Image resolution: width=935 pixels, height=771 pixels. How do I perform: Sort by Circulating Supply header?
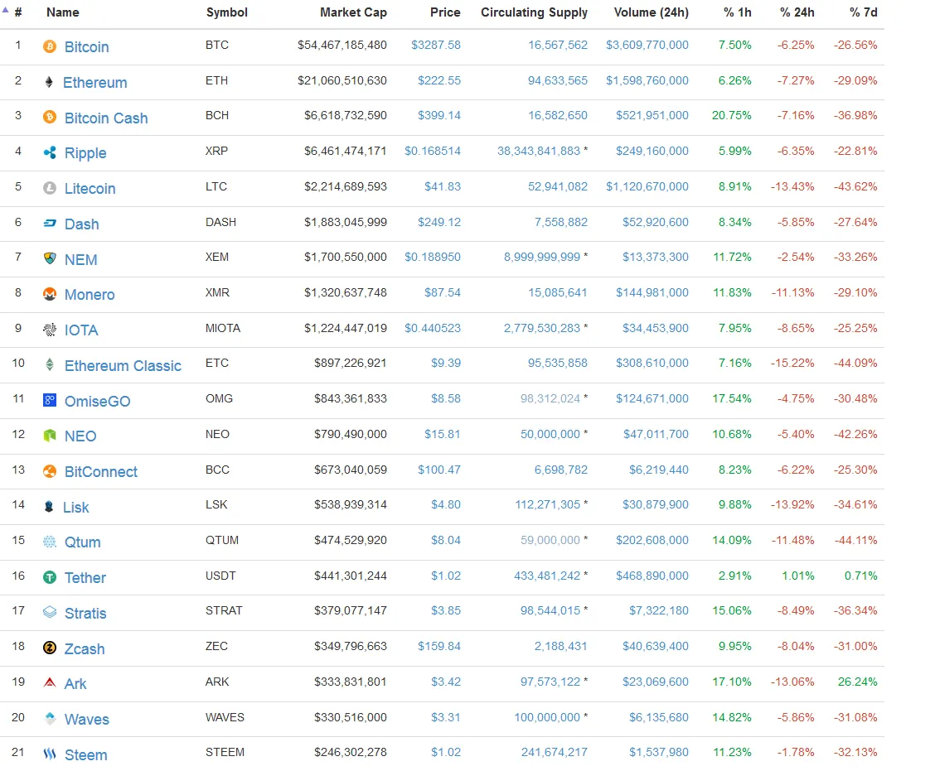tap(535, 12)
